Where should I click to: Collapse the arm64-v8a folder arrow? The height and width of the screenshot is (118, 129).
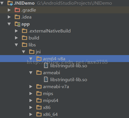[x=31, y=59]
